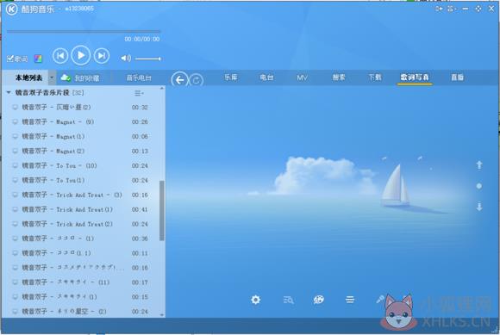Open the 乐库 tab
This screenshot has width=500, height=335.
[231, 78]
